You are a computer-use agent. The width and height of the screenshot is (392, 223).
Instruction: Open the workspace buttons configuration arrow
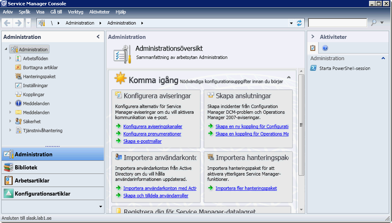coord(100,207)
